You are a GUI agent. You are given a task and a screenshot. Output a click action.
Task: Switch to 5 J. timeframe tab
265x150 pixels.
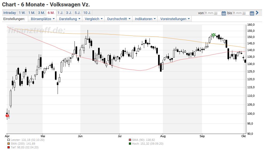(x=78, y=13)
